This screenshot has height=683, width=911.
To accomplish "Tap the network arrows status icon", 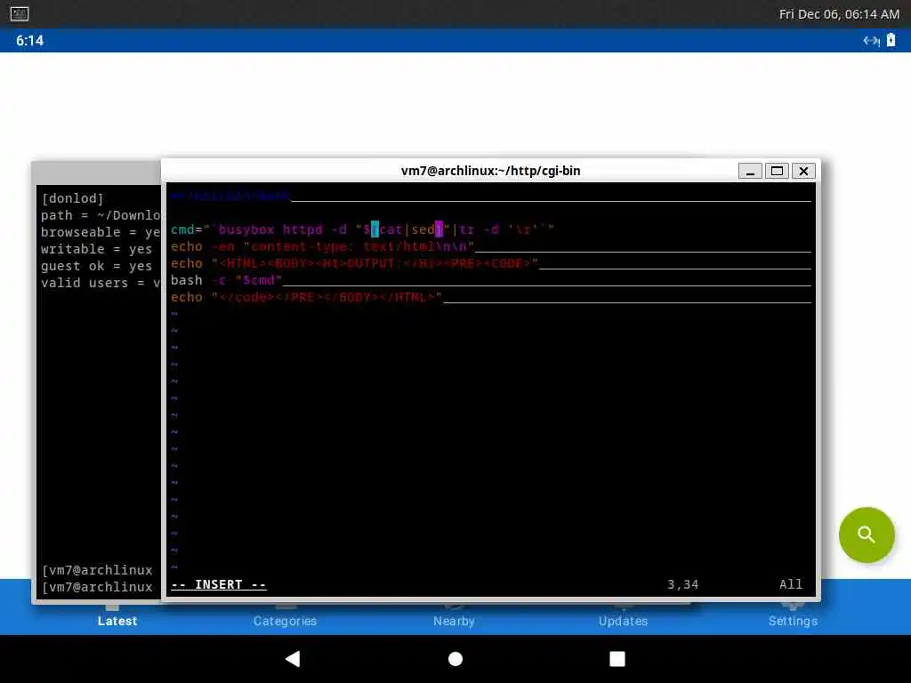I will [871, 40].
